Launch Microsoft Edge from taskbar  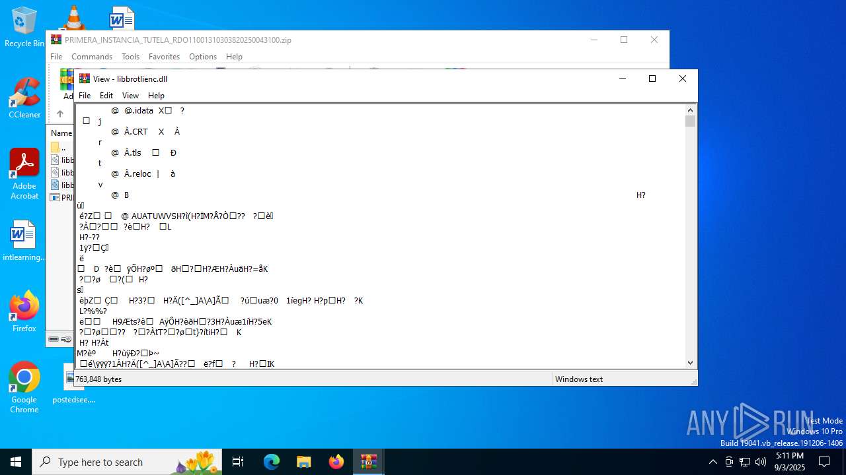click(272, 462)
